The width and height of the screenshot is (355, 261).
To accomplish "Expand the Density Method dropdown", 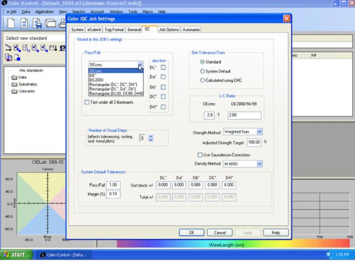I will click(259, 164).
